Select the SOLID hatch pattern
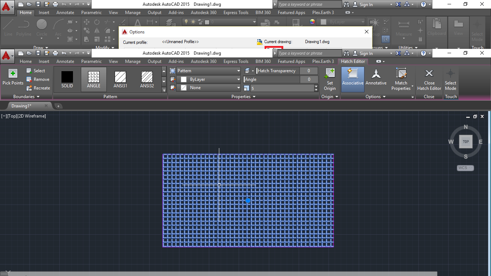Viewport: 491px width, 276px height. pyautogui.click(x=67, y=77)
